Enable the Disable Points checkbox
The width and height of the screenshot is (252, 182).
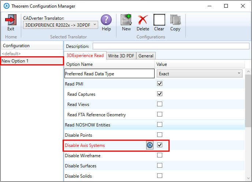pyautogui.click(x=160, y=135)
